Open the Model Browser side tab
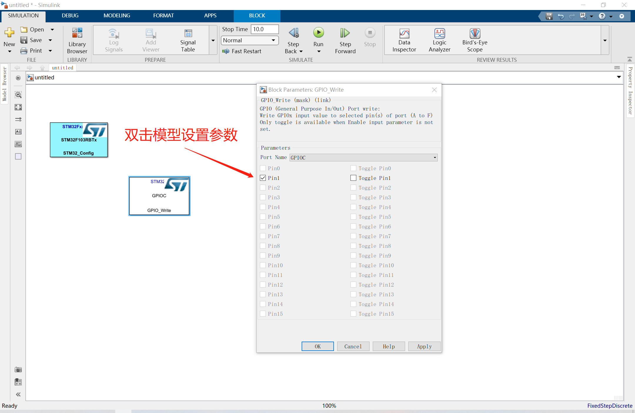635x413 pixels. click(x=4, y=84)
